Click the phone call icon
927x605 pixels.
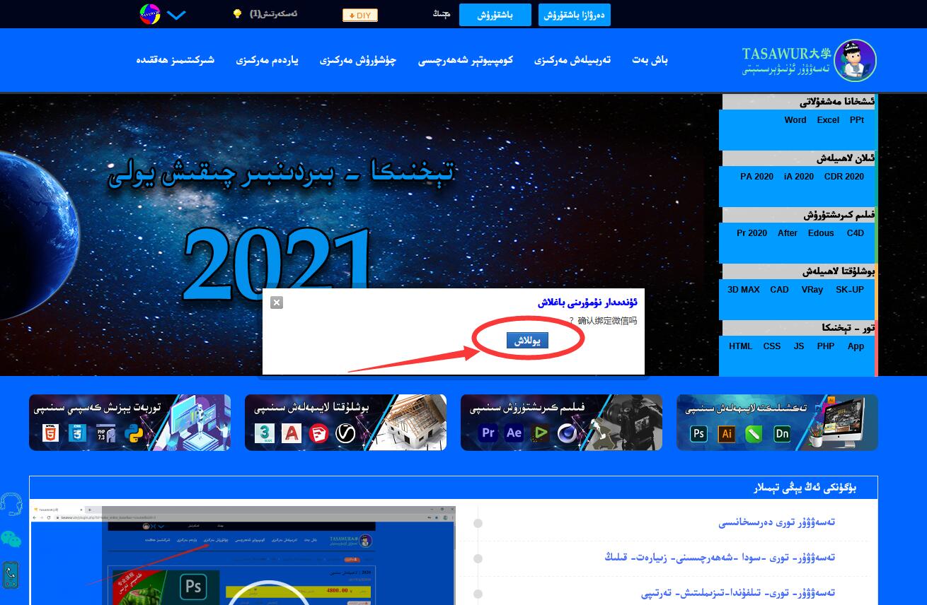point(11,575)
